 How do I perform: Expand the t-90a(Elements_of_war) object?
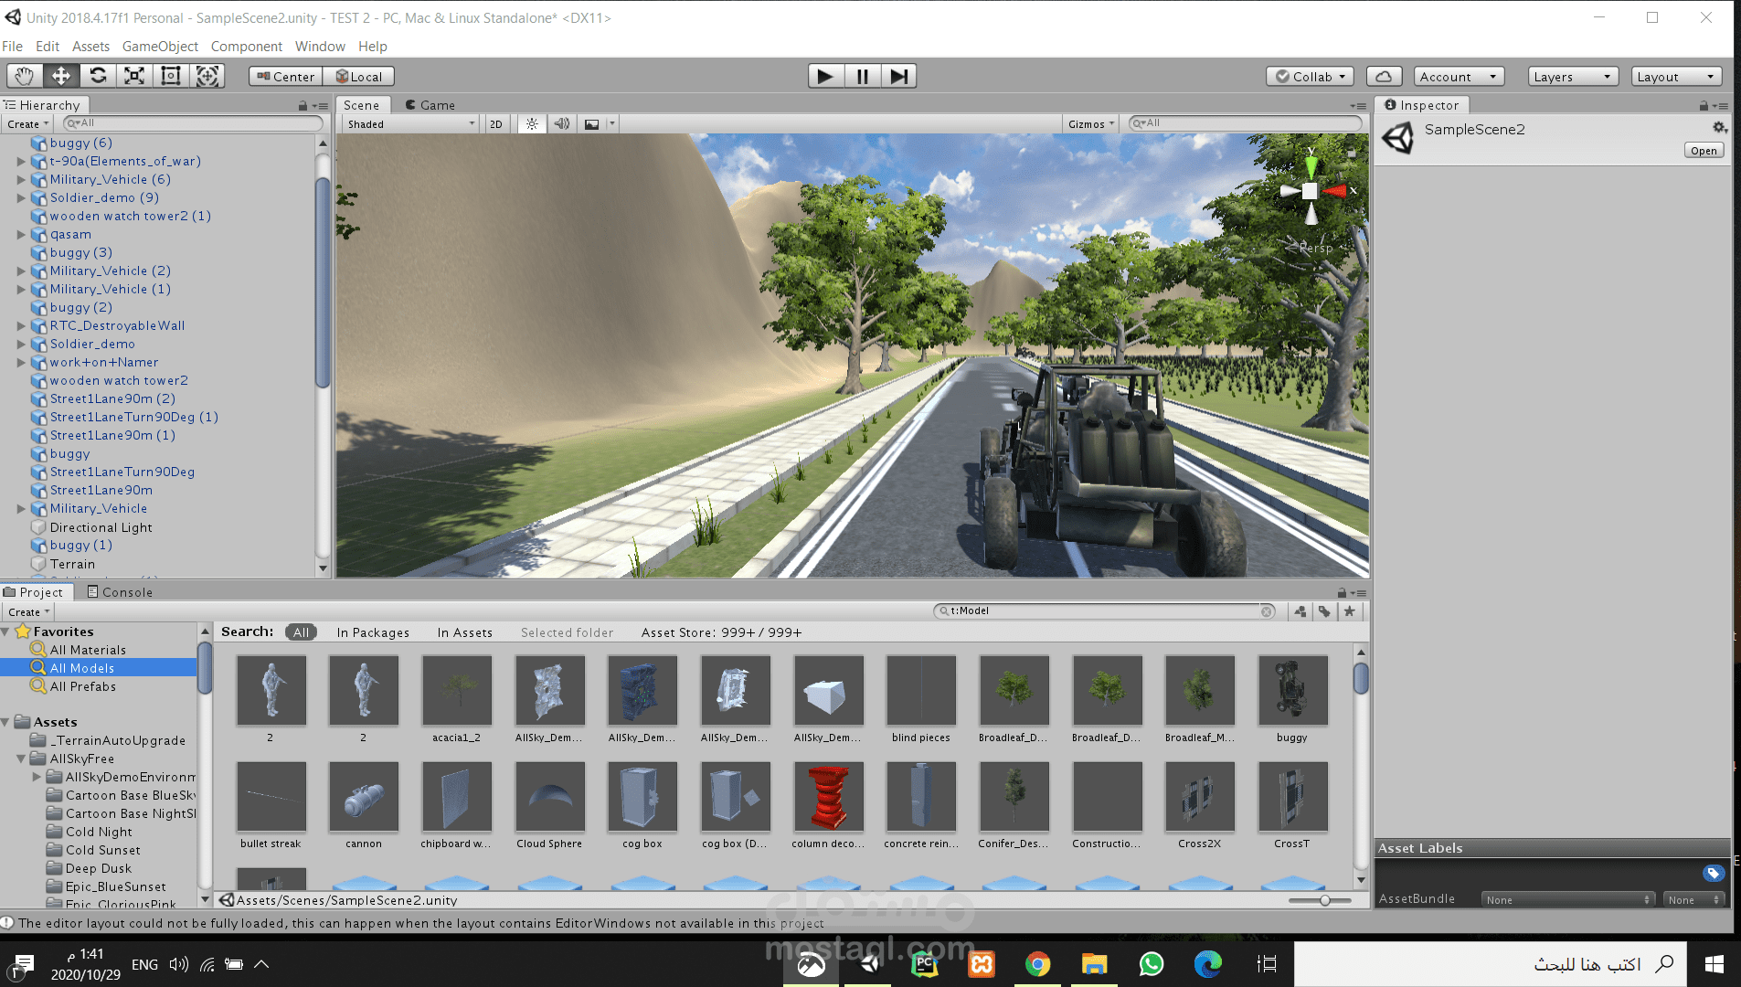coord(21,161)
